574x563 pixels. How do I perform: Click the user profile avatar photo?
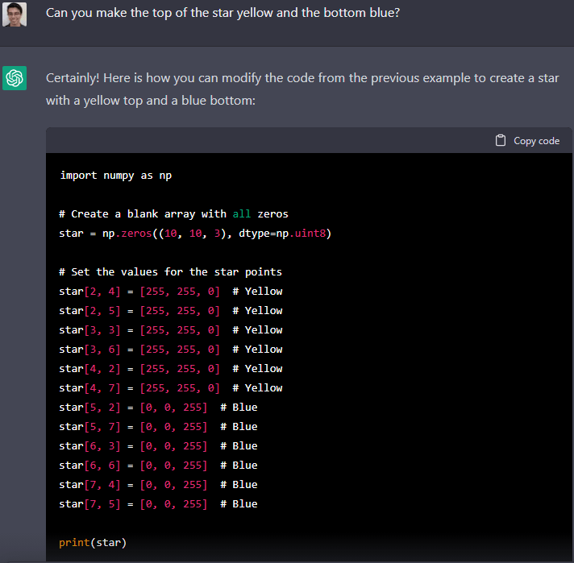coord(15,14)
